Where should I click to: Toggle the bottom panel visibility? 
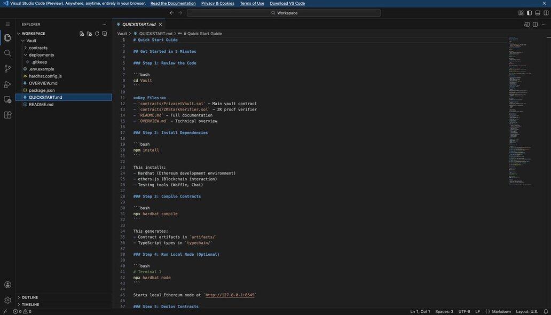[538, 13]
